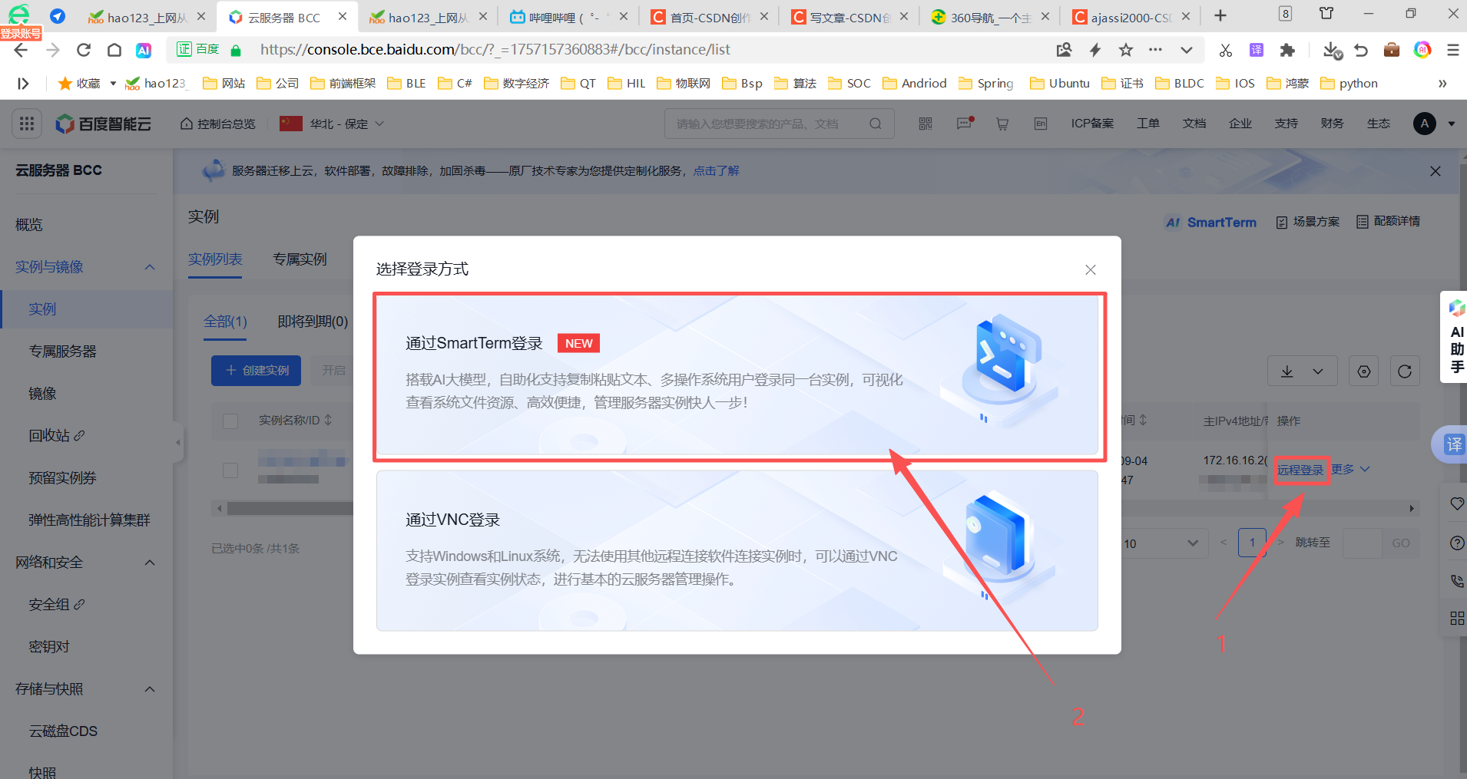Viewport: 1467px width, 779px height.
Task: Click the account avatar A
Action: click(1425, 124)
